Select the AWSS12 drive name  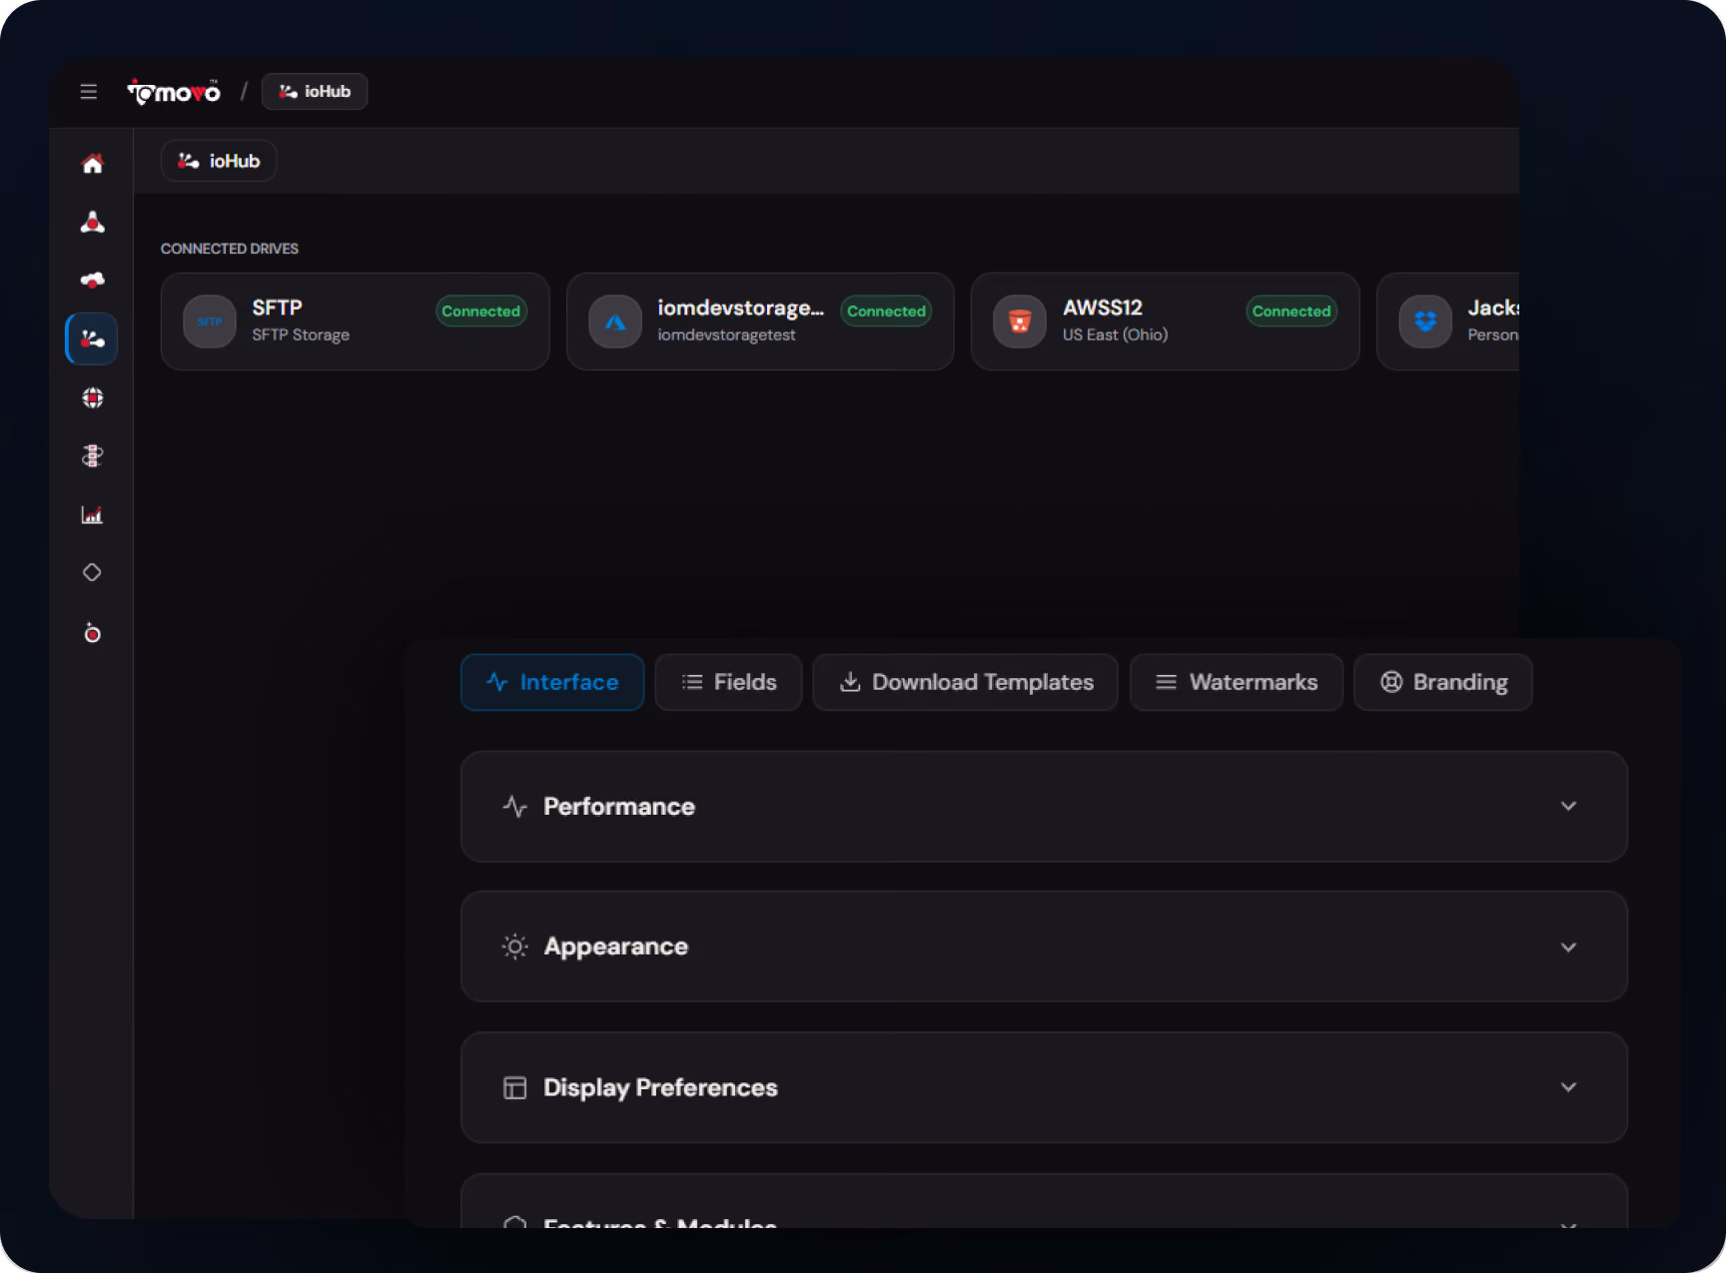coord(1103,309)
